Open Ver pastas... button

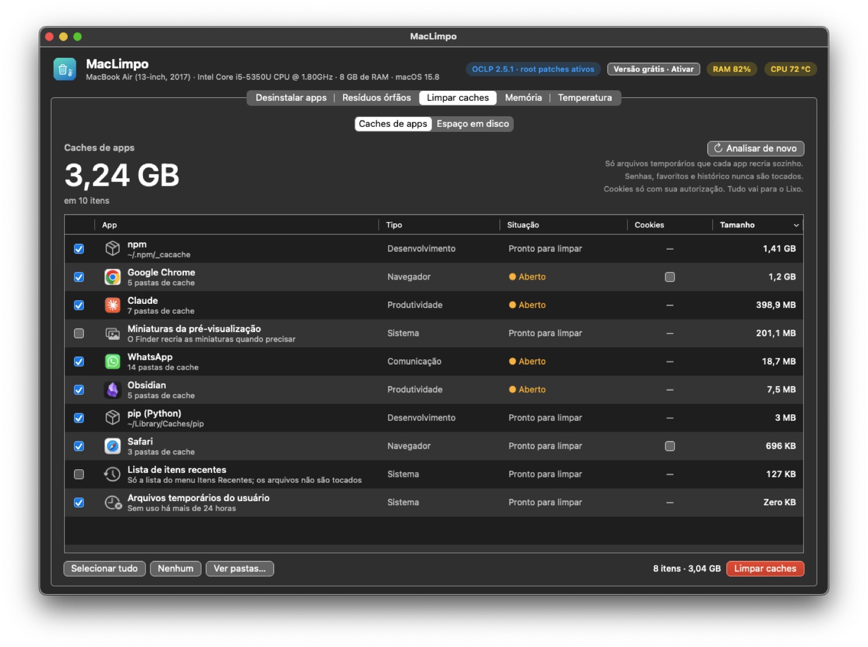tap(240, 569)
